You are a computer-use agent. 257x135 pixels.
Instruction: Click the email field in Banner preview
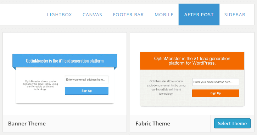86,80
